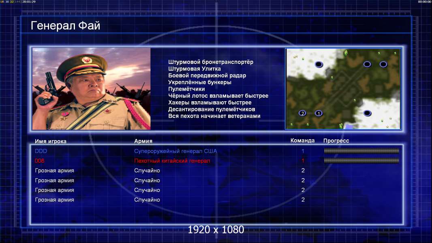Image resolution: width=432 pixels, height=243 pixels.
Task: Click 'Боевой передвижной радар' line
Action: (x=207, y=75)
